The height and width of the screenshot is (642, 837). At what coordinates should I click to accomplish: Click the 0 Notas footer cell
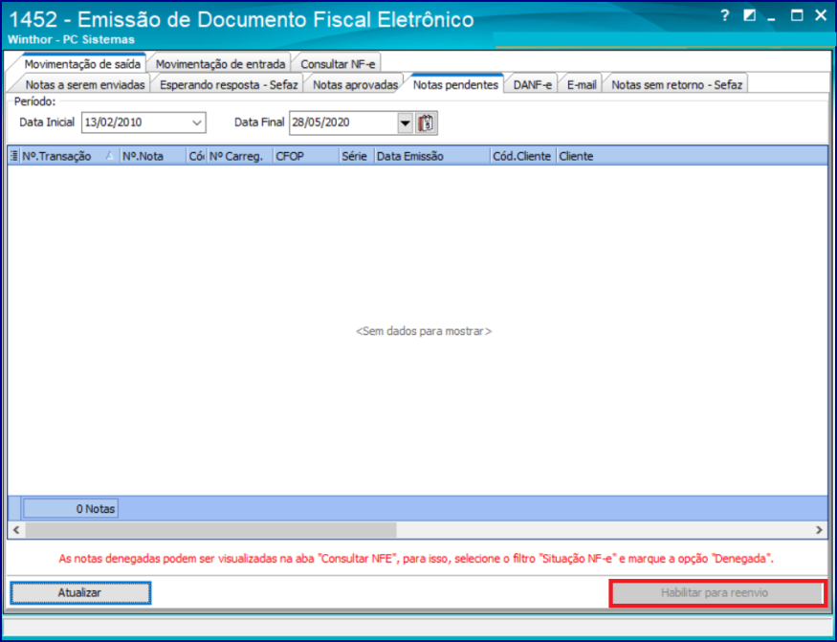coord(71,509)
